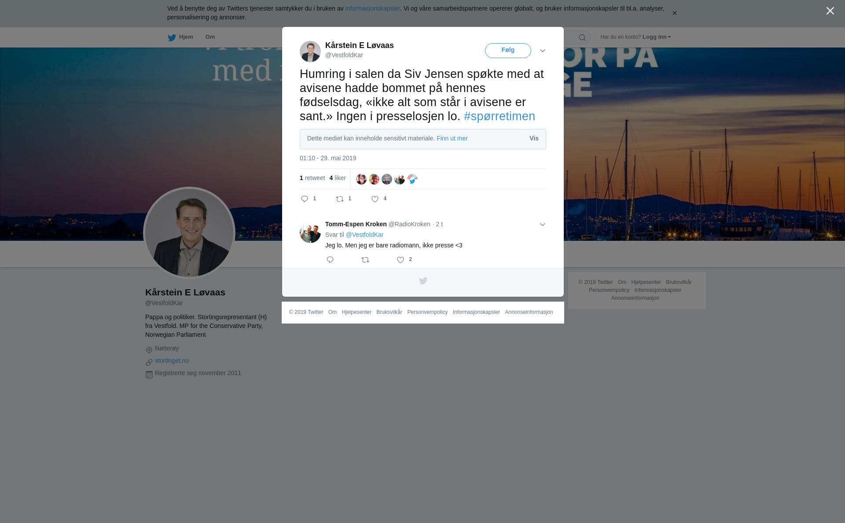Image resolution: width=845 pixels, height=523 pixels.
Task: Open the Logg inn dropdown
Action: coord(657,37)
